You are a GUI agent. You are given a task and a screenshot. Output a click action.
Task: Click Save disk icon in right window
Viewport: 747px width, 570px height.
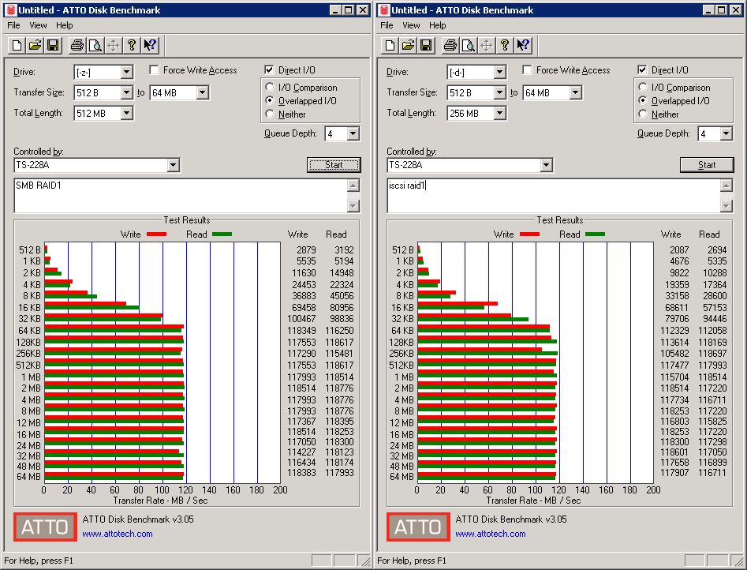(x=426, y=45)
